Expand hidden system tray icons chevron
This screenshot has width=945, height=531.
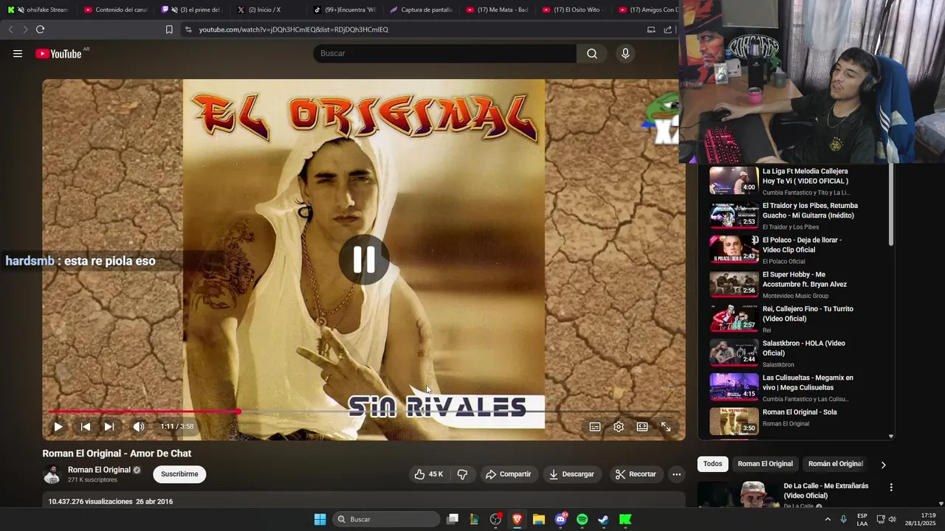pos(827,519)
